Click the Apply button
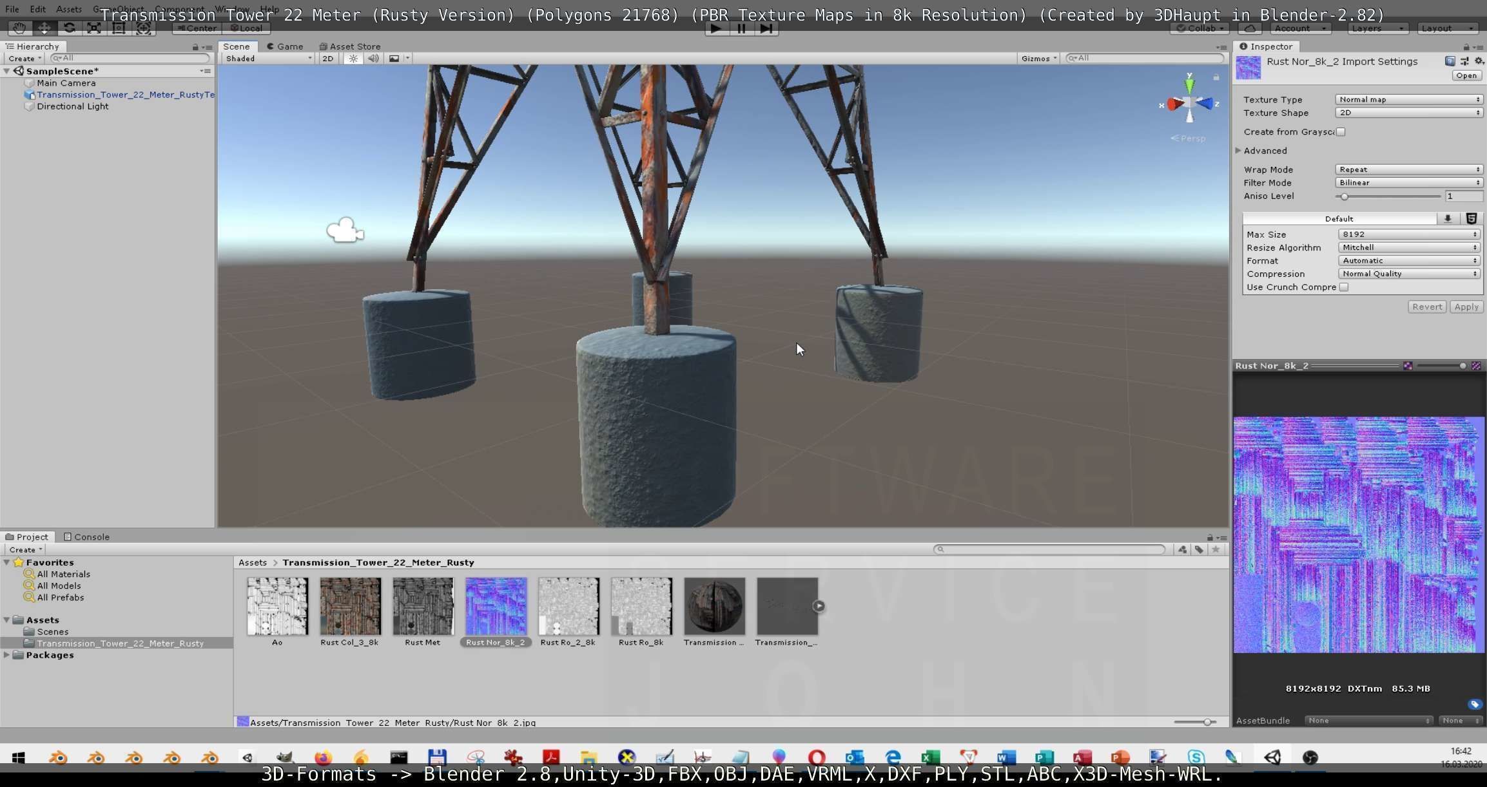The image size is (1487, 787). click(1466, 307)
